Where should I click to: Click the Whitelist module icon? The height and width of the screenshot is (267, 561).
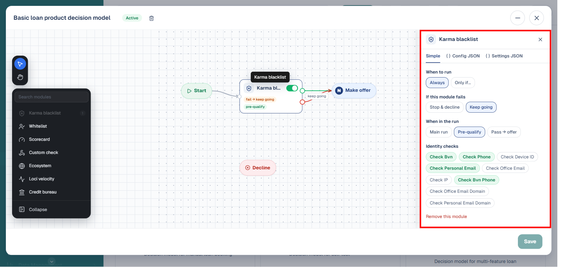point(22,126)
